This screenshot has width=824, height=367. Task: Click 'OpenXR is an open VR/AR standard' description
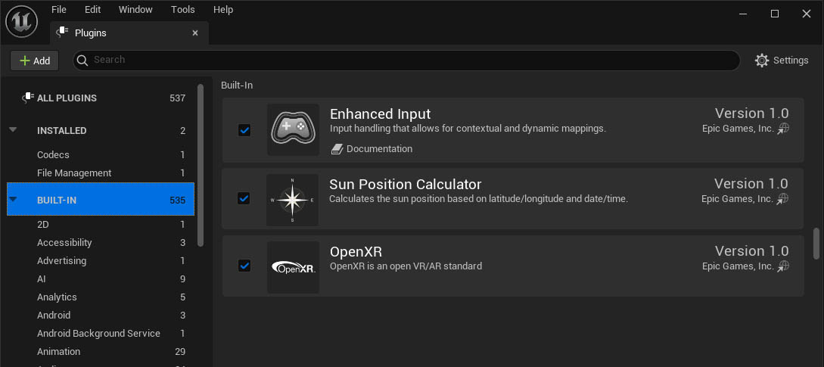click(406, 266)
